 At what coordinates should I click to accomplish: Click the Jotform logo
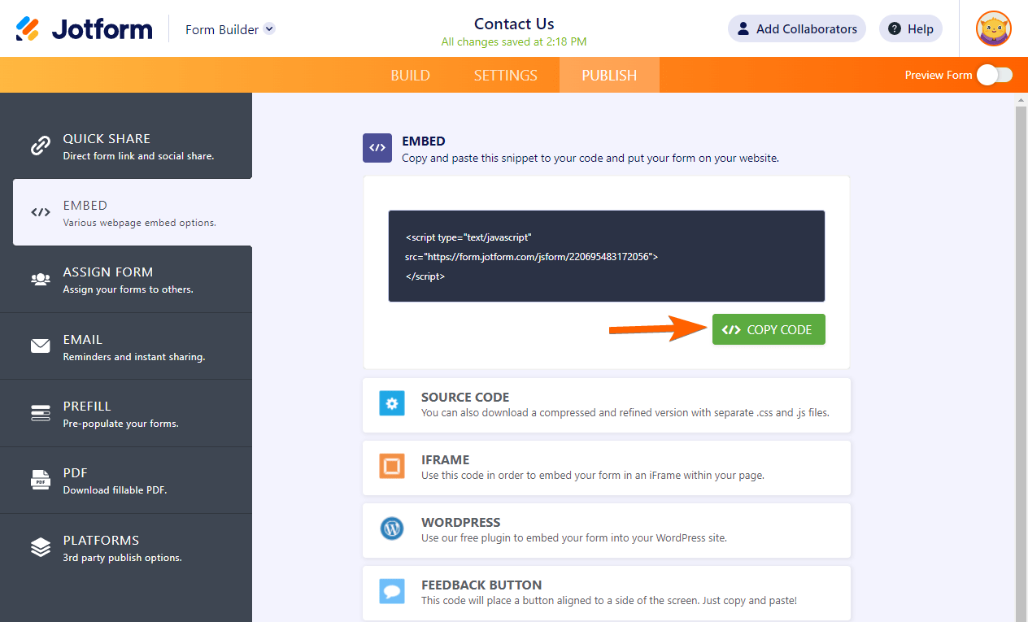pos(84,29)
